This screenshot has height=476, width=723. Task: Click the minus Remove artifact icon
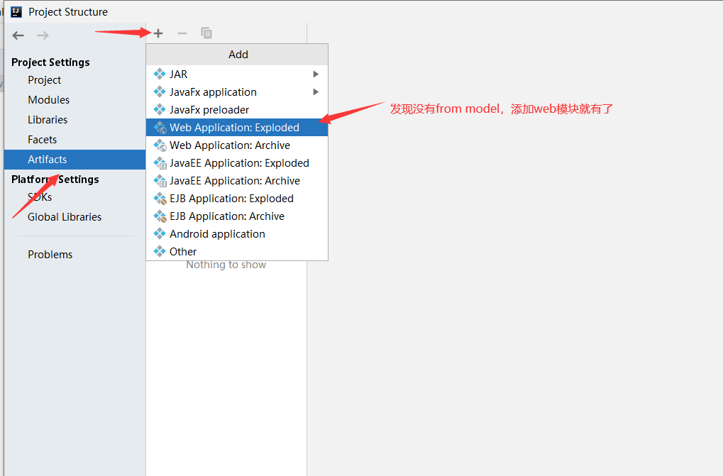coord(182,33)
